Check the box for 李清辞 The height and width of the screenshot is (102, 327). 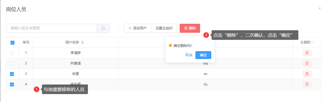tap(12, 53)
